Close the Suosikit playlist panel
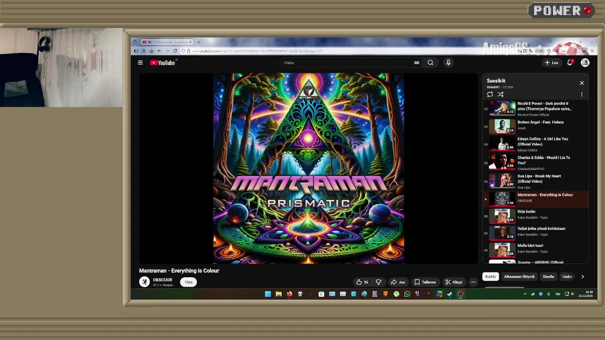The image size is (605, 340). point(582,83)
